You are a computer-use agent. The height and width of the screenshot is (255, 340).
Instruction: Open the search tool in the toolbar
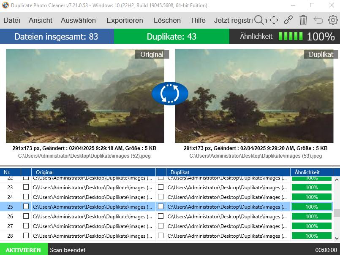[x=259, y=20]
